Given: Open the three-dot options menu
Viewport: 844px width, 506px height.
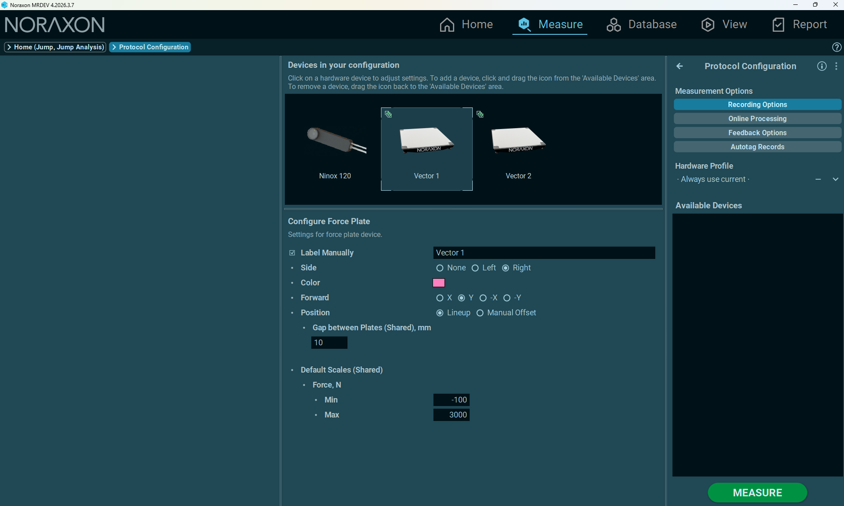Looking at the screenshot, I should click(836, 66).
